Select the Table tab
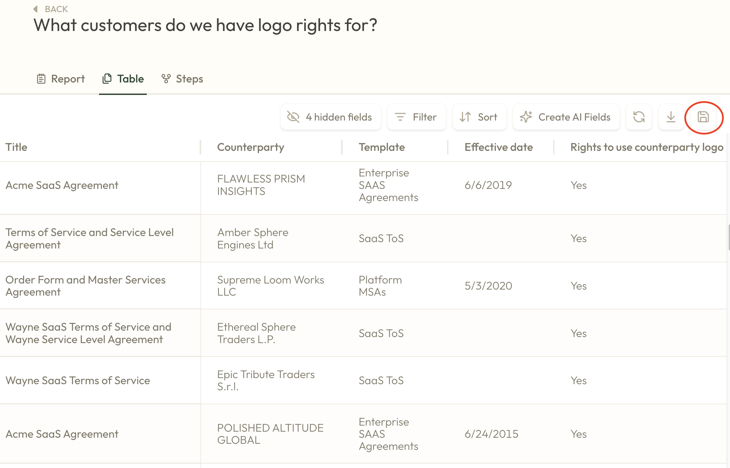 pos(123,79)
